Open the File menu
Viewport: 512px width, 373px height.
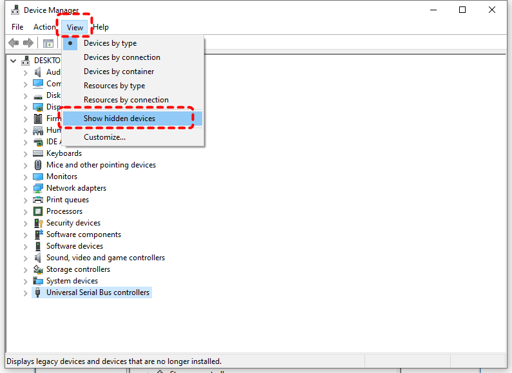pyautogui.click(x=17, y=27)
